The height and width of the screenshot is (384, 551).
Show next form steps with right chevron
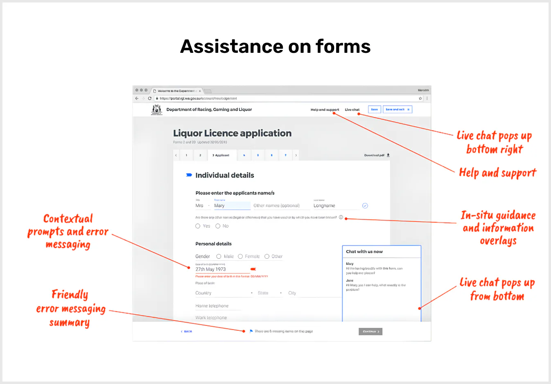(x=296, y=155)
